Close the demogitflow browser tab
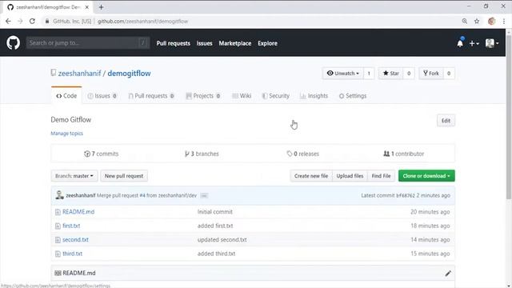The image size is (512, 288). [87, 7]
